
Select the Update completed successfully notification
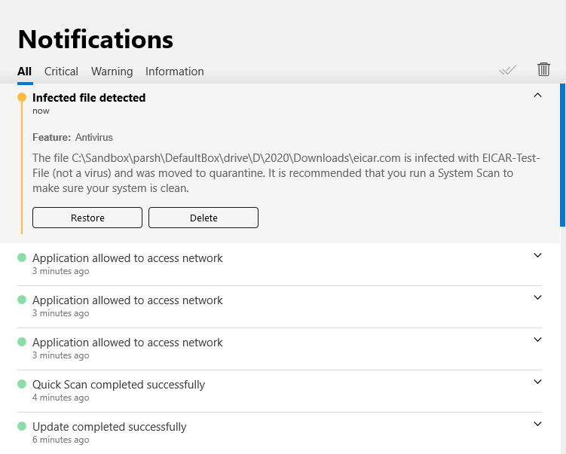coord(109,427)
